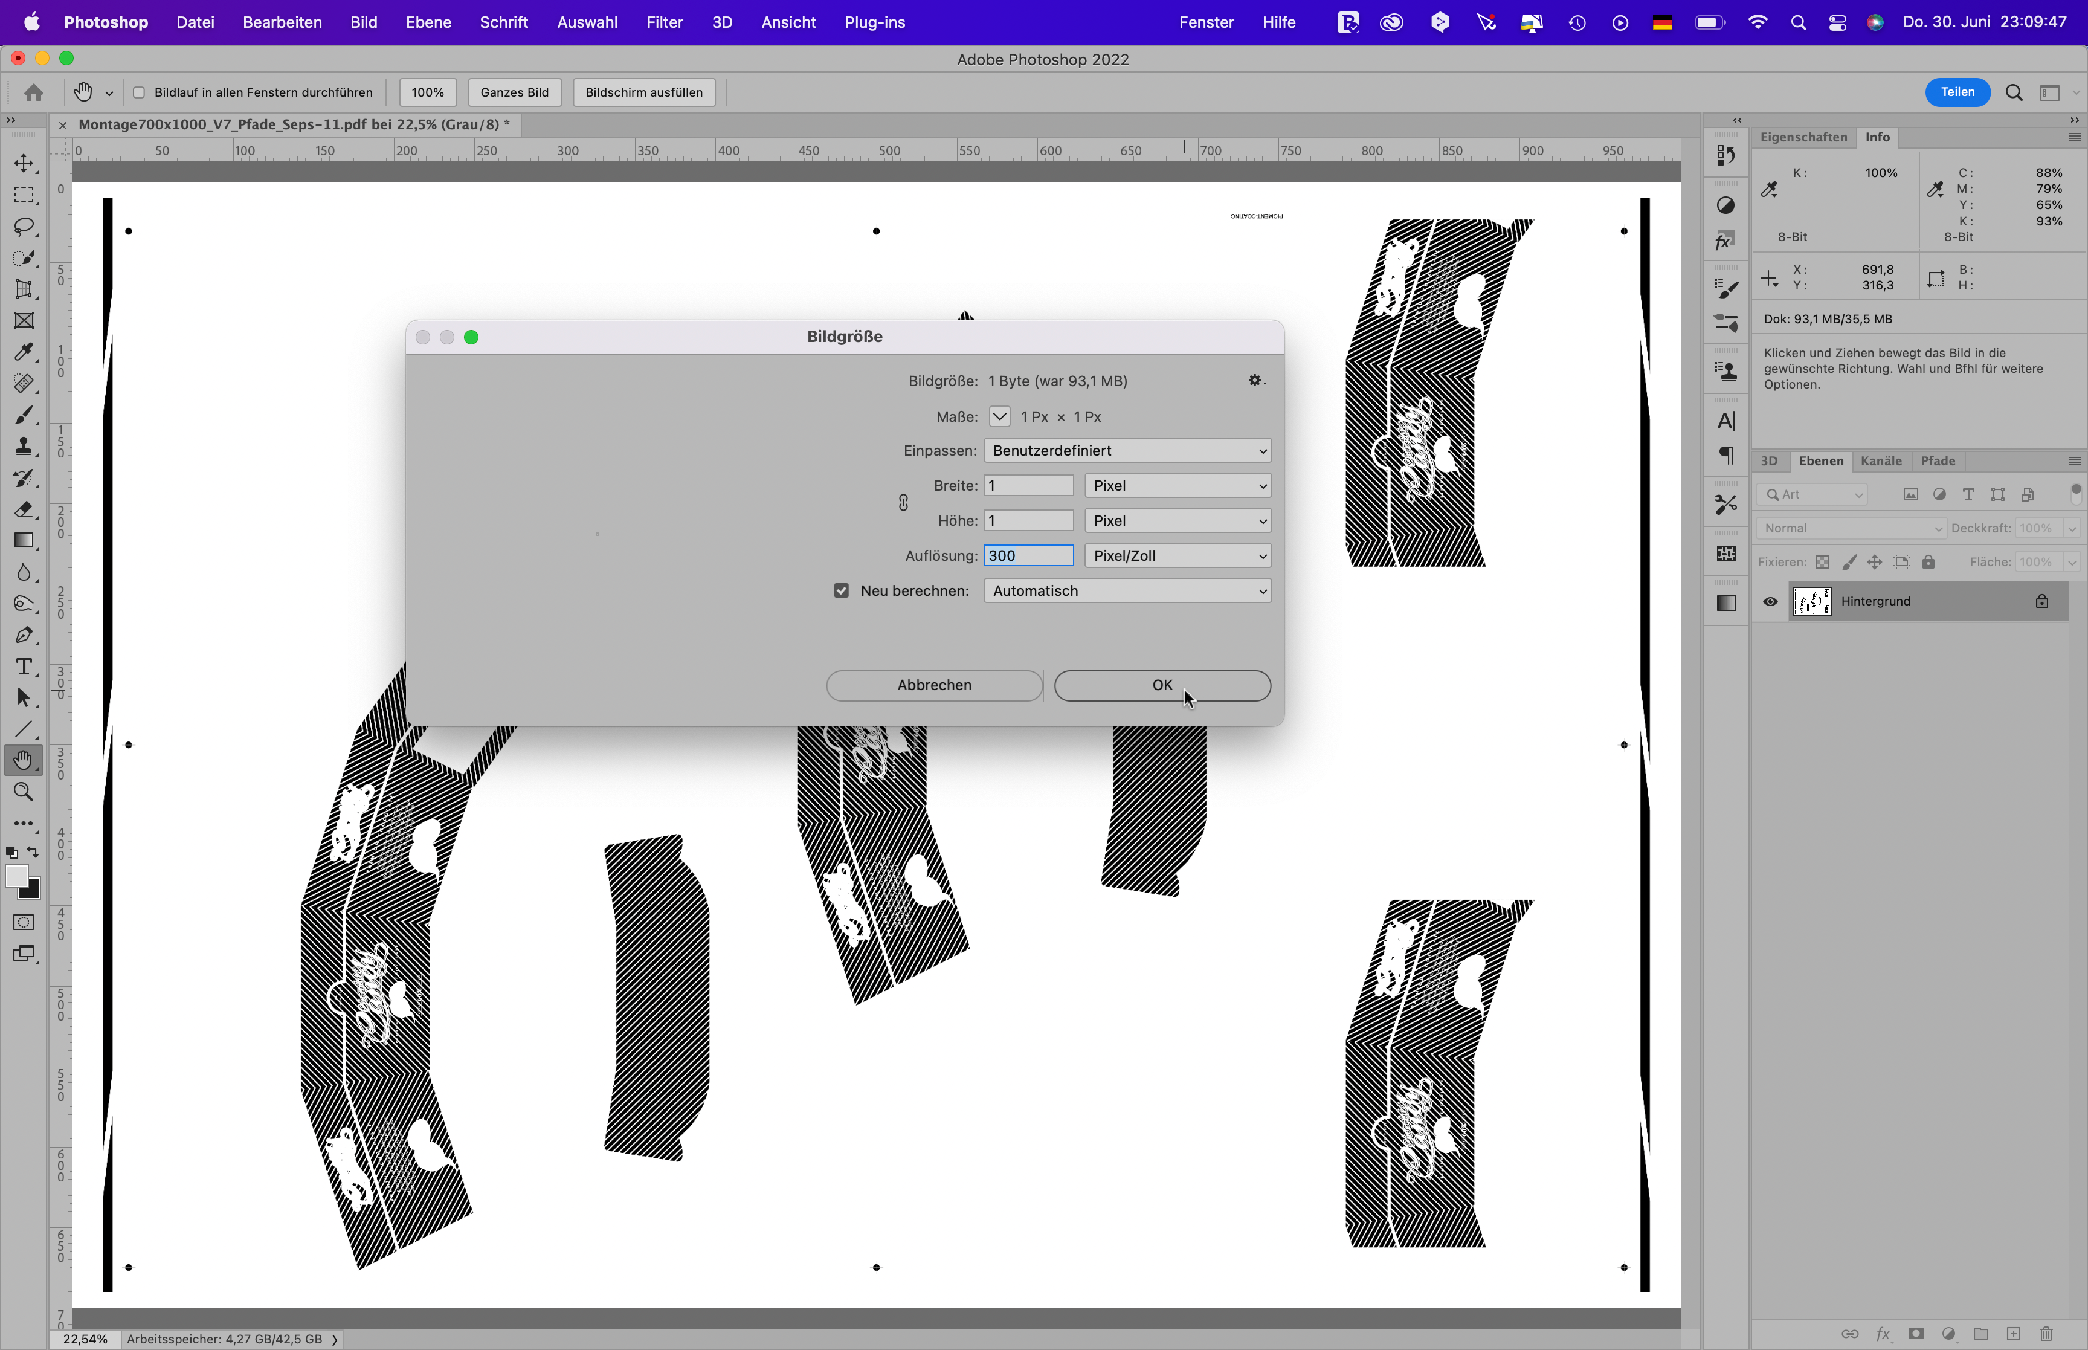
Task: Open the Breite unit Pixel dropdown
Action: click(x=1178, y=486)
